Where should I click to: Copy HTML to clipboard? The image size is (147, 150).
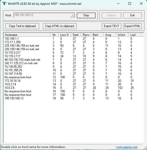click(x=60, y=26)
